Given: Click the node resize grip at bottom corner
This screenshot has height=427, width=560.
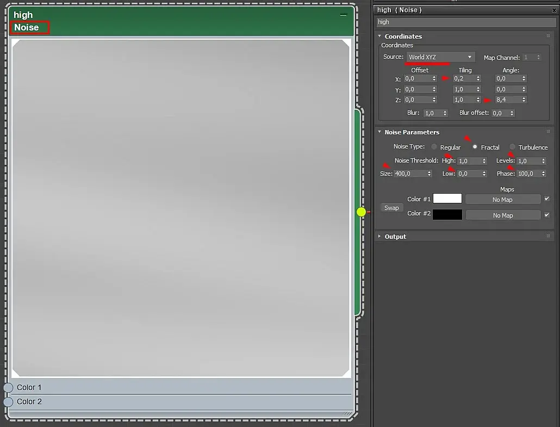Looking at the screenshot, I should point(348,413).
